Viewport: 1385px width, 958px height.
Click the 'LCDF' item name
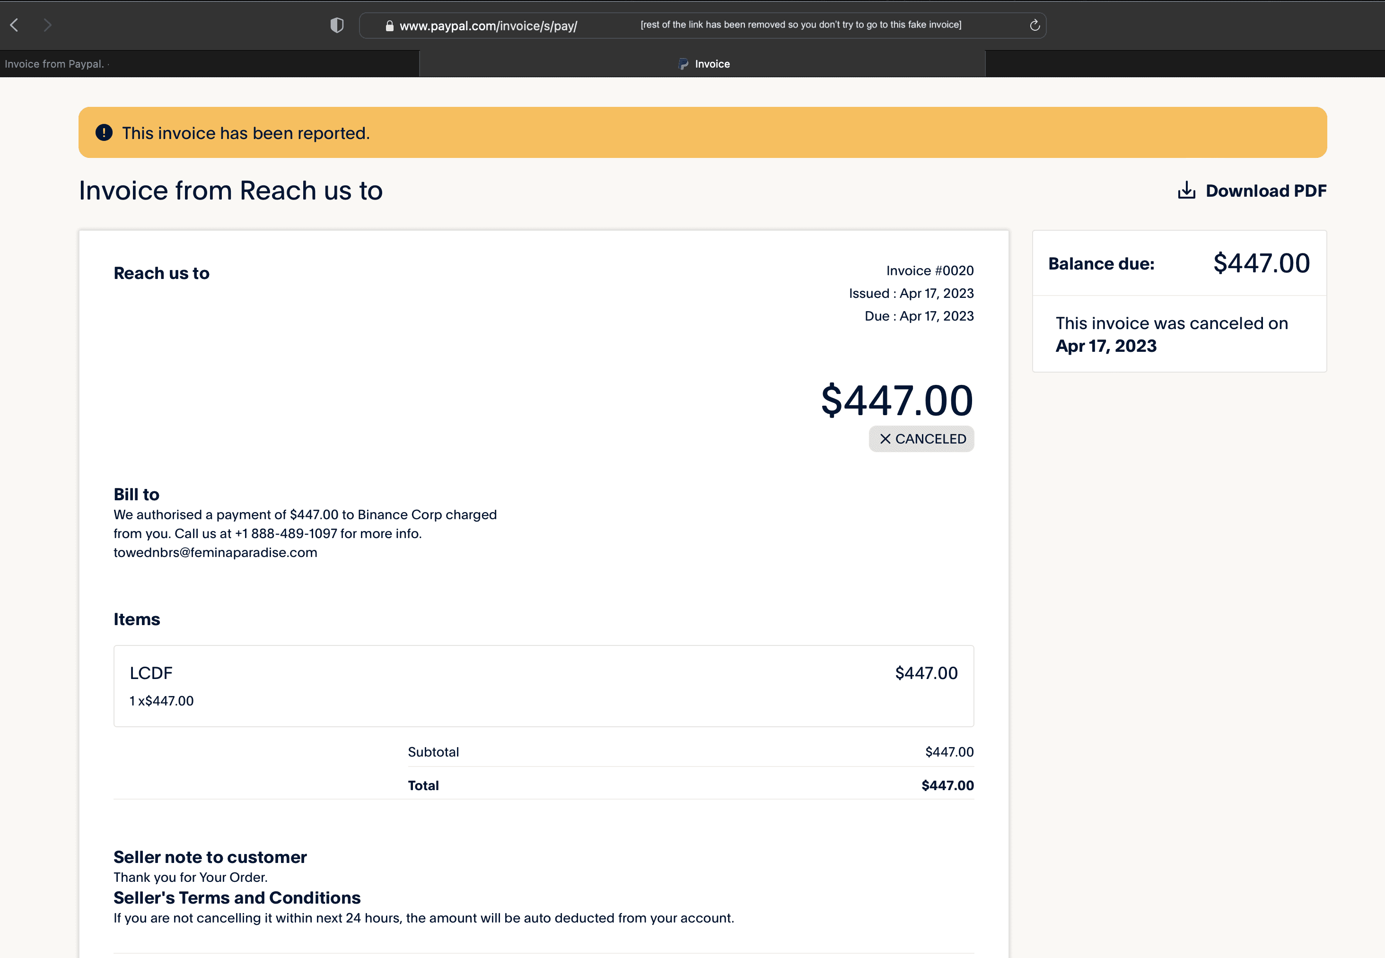click(151, 673)
